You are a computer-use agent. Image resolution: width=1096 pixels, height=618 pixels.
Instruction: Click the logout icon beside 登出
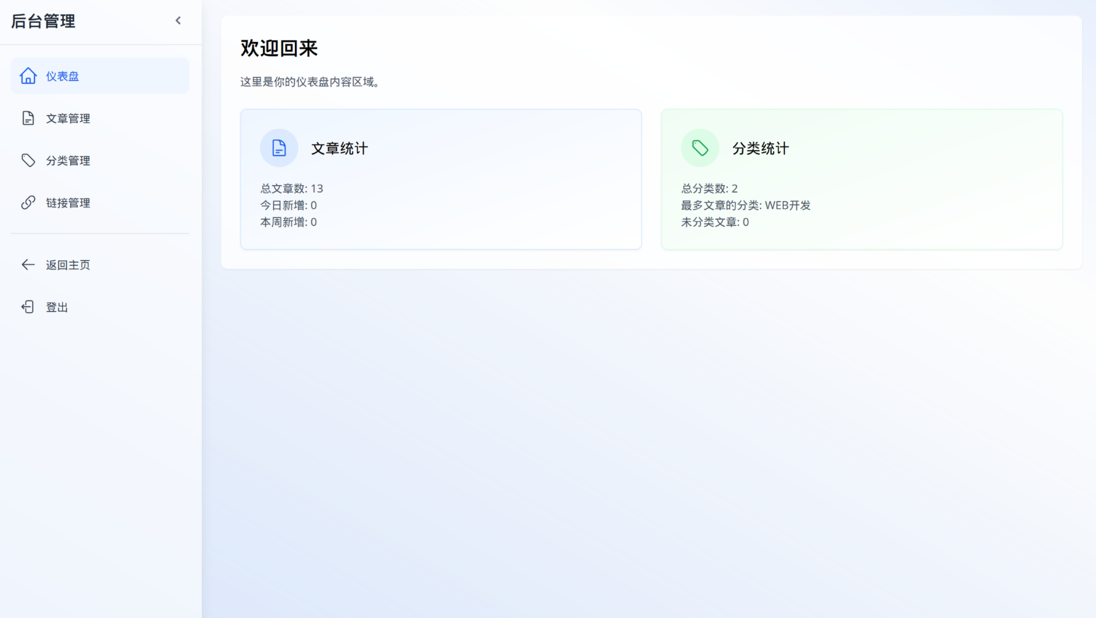[28, 307]
